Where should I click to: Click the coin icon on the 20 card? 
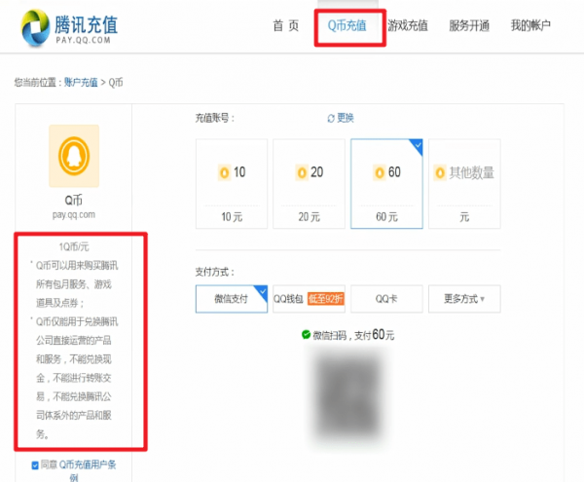(x=302, y=172)
